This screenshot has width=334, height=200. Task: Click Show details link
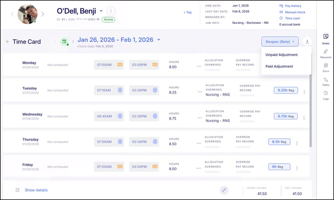[36, 190]
